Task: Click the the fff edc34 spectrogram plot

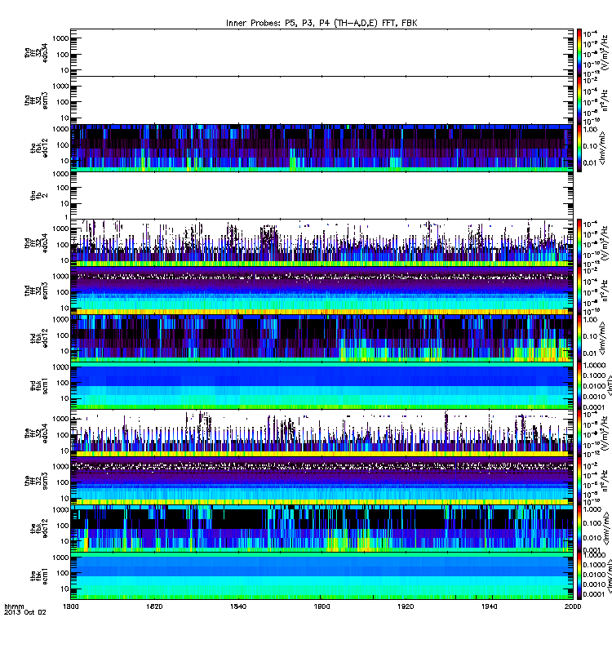Action: pos(322,433)
